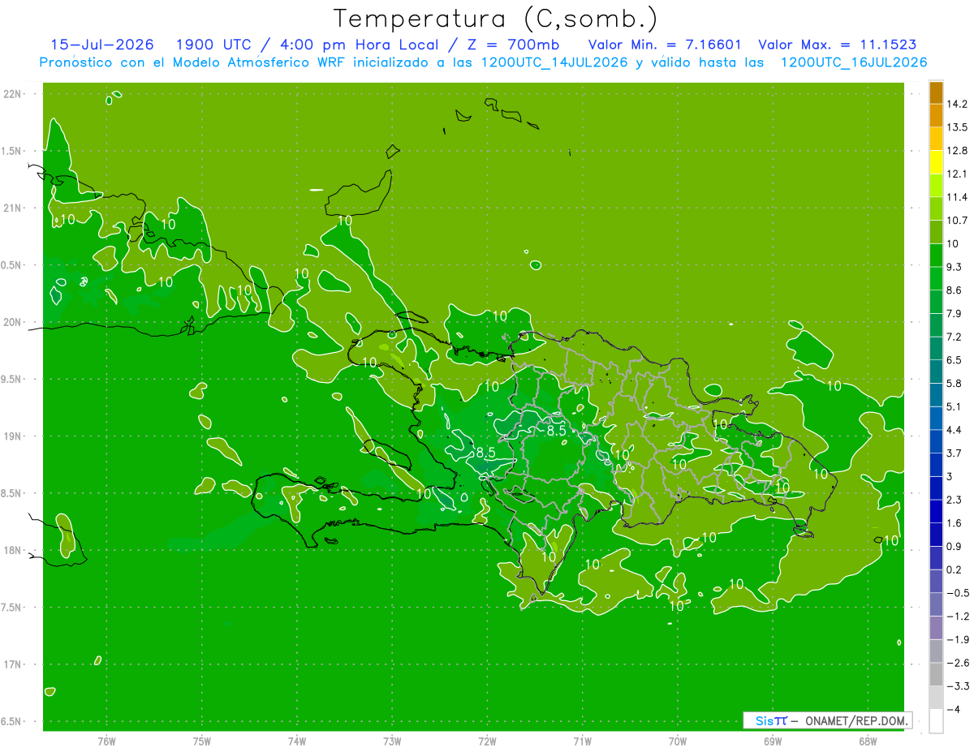Click the '69W' longitude axis label

[772, 741]
